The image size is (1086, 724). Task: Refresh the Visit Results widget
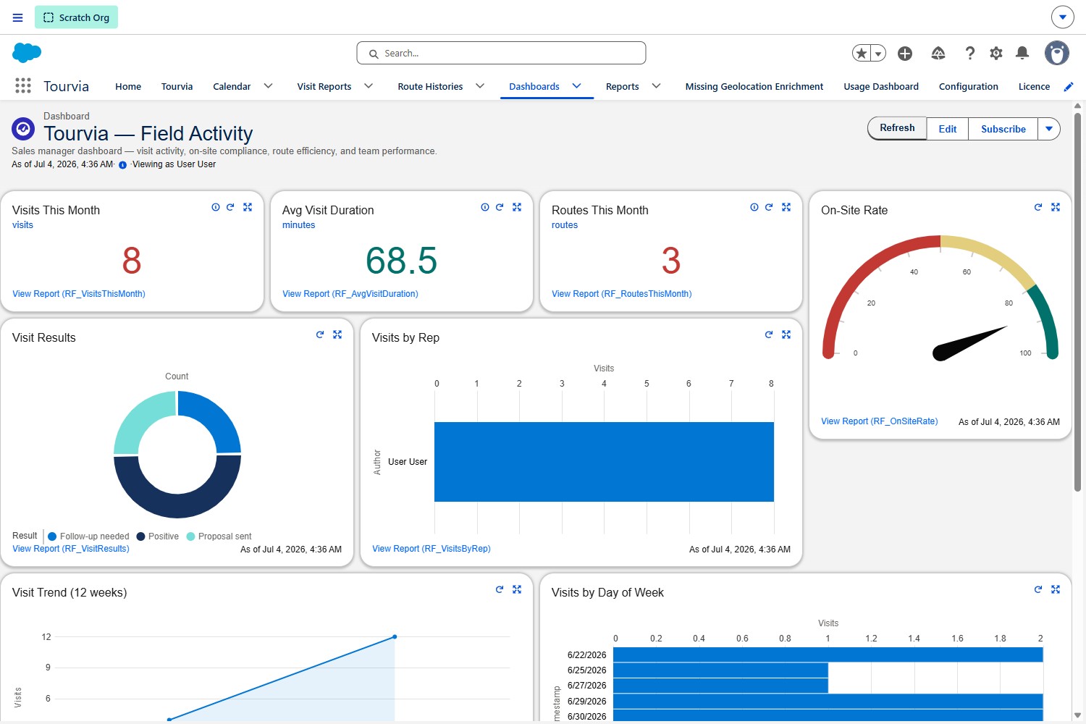pos(320,334)
